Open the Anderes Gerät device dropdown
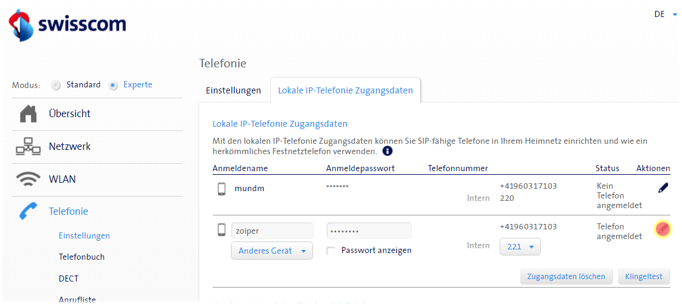The width and height of the screenshot is (682, 304). [272, 251]
